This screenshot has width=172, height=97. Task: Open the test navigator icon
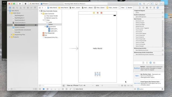pos(24,8)
